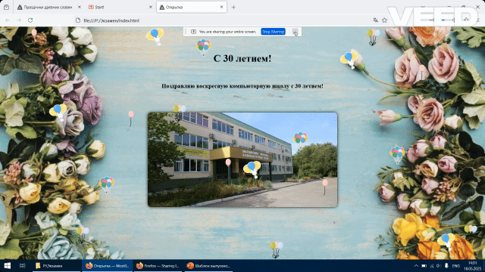The image size is (485, 272).
Task: Show hidden tray icons with the chevron
Action: [416, 266]
